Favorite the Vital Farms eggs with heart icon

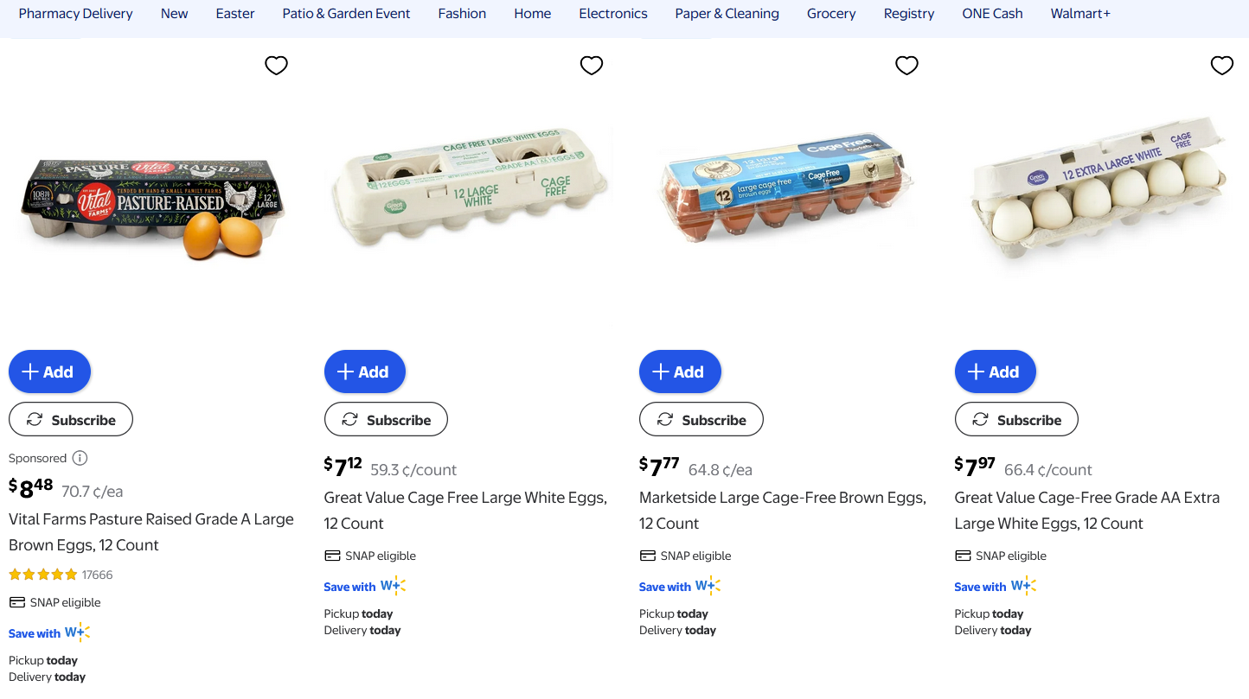click(276, 66)
